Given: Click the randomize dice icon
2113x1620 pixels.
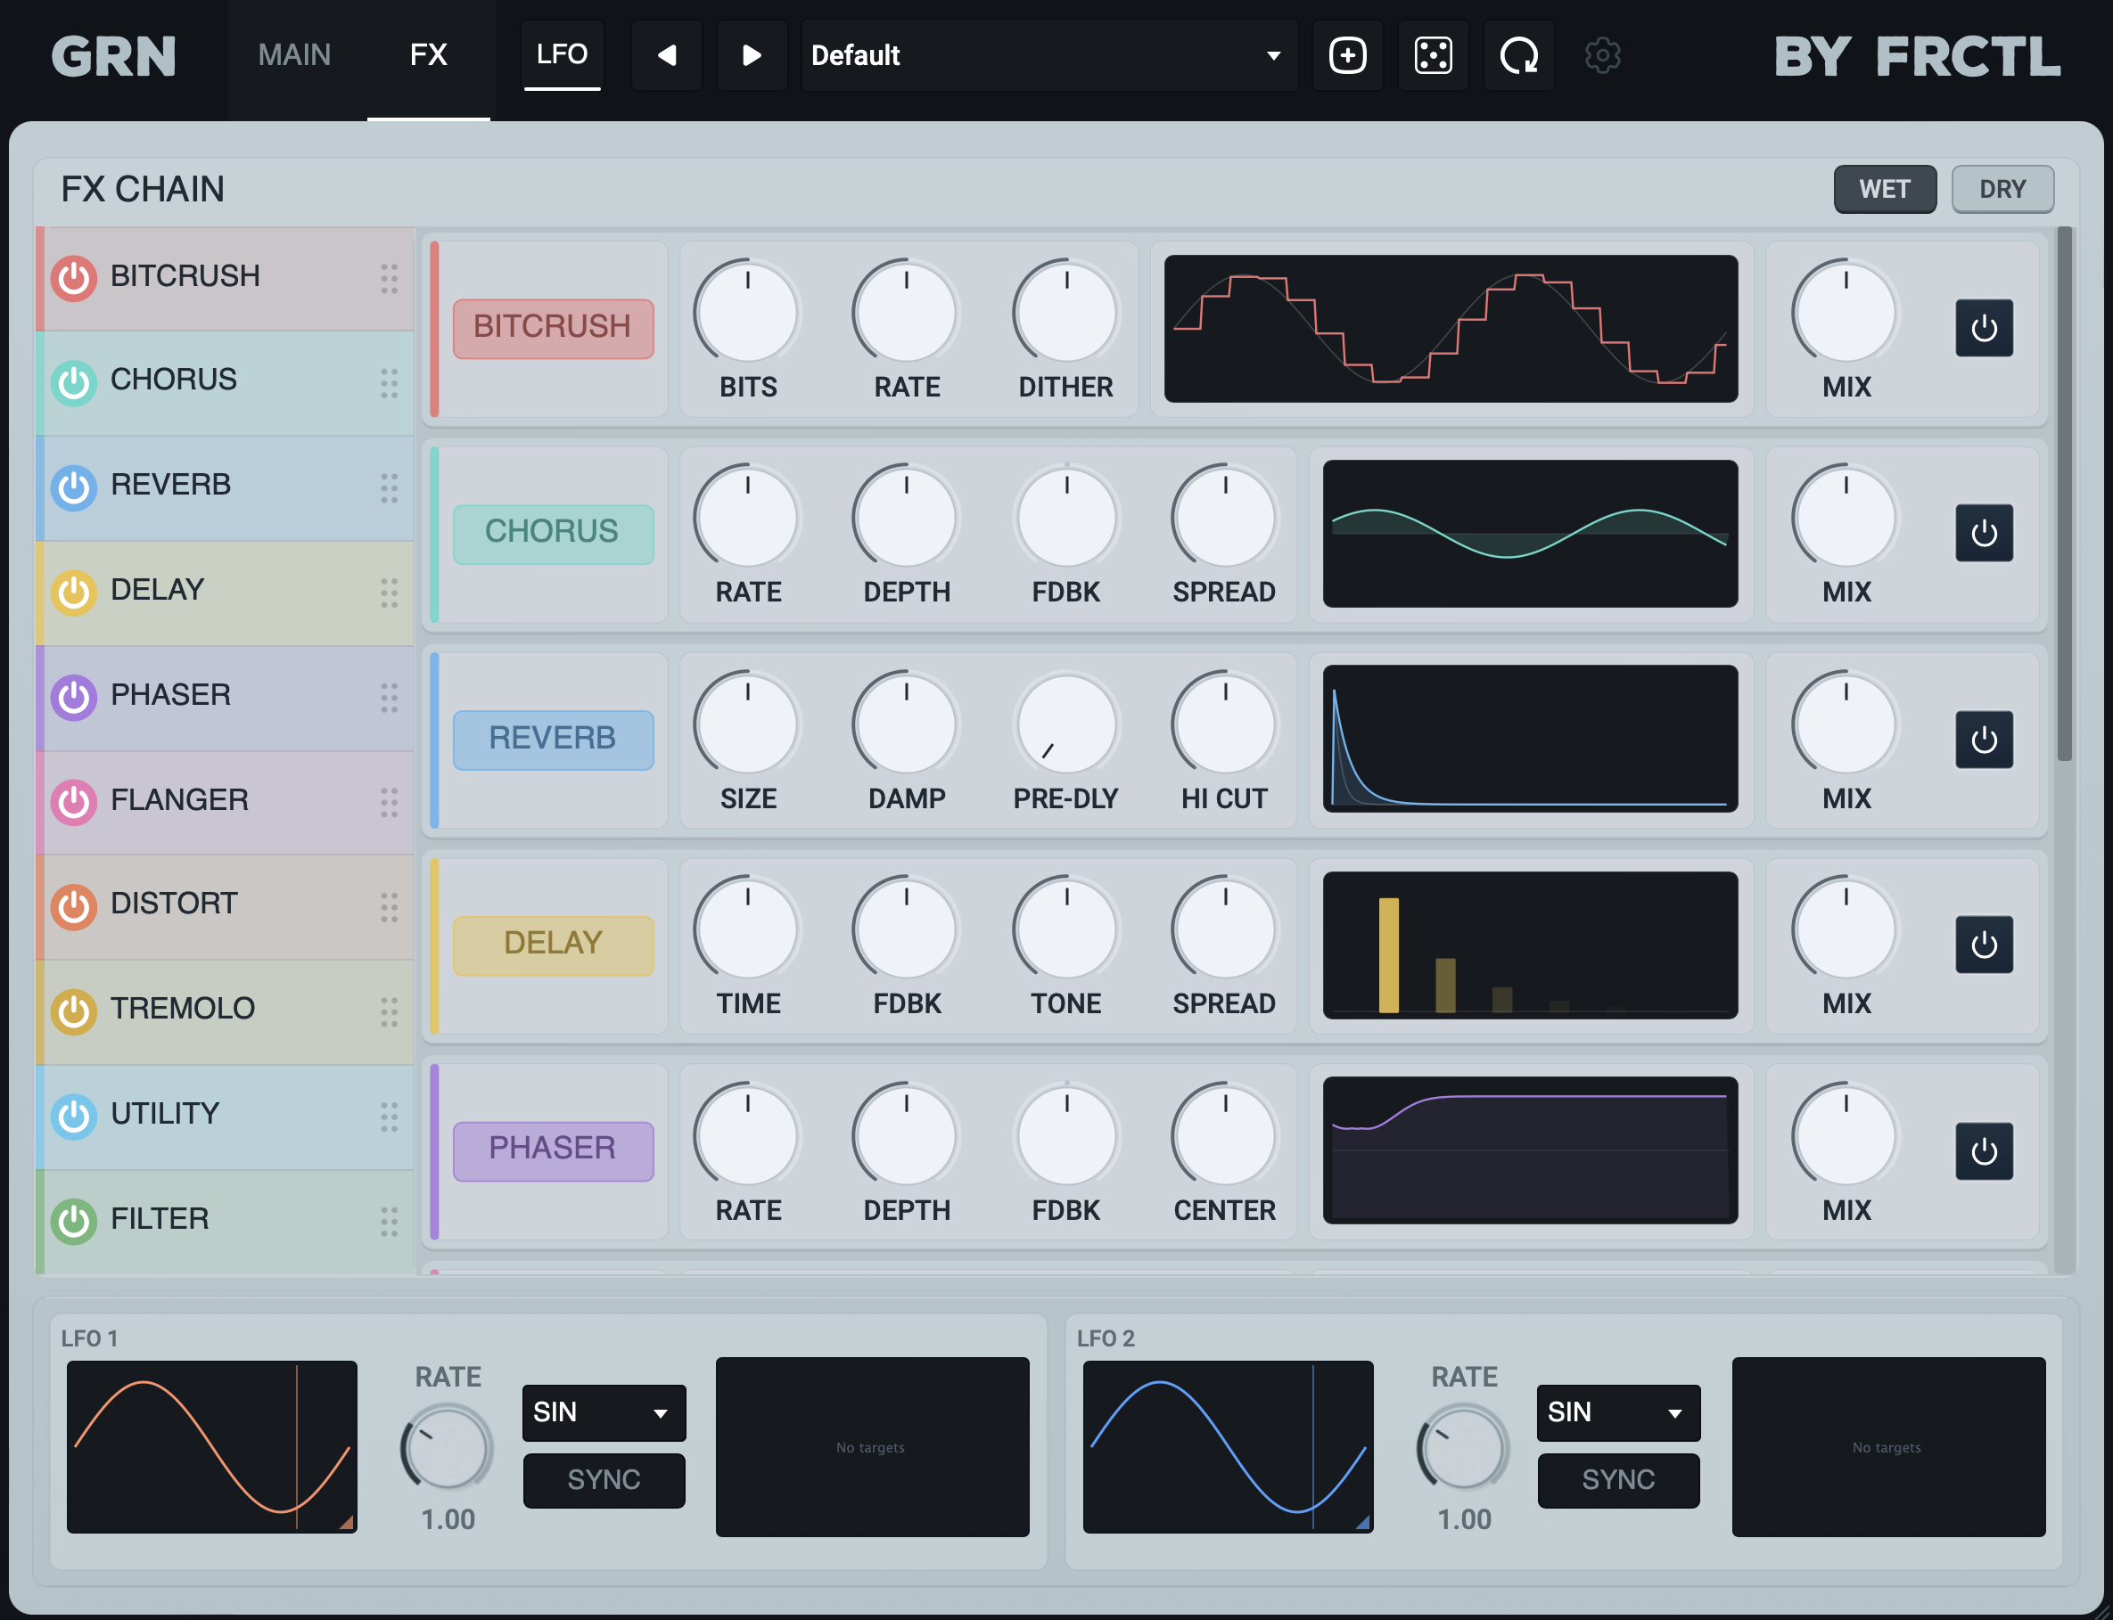Looking at the screenshot, I should point(1433,55).
